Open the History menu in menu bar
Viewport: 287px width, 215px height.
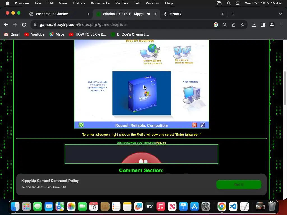79,3
